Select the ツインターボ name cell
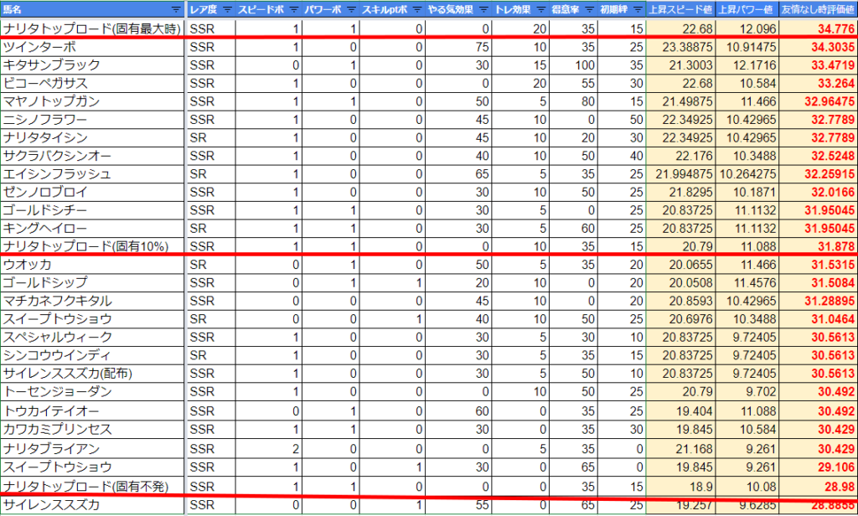This screenshot has height=516, width=858. coord(92,47)
